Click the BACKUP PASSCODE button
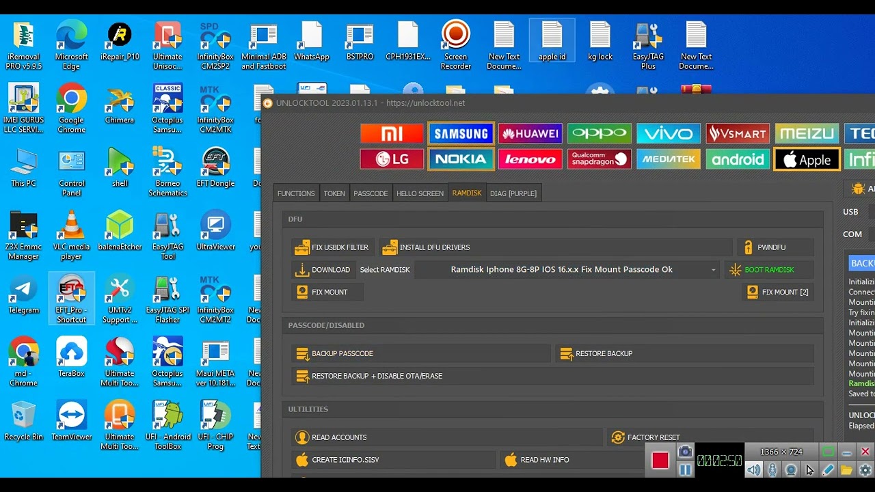The width and height of the screenshot is (875, 492). pyautogui.click(x=421, y=353)
